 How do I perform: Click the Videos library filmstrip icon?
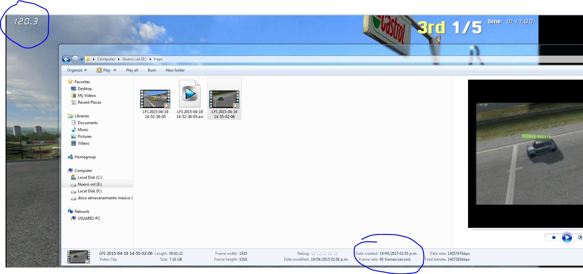[x=74, y=143]
